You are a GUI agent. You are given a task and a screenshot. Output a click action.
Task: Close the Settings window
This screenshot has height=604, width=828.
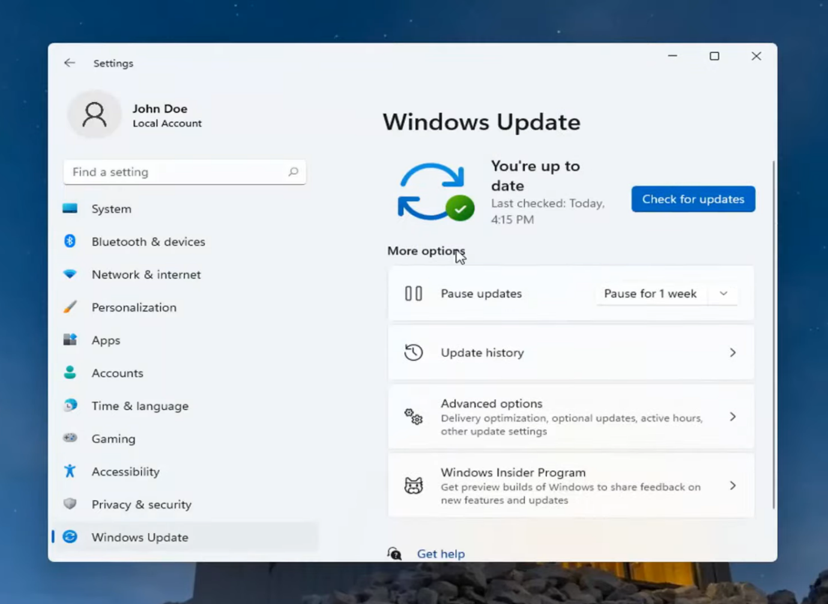(756, 56)
